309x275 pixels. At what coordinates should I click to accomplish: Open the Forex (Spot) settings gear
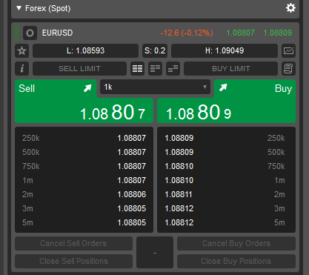click(290, 8)
